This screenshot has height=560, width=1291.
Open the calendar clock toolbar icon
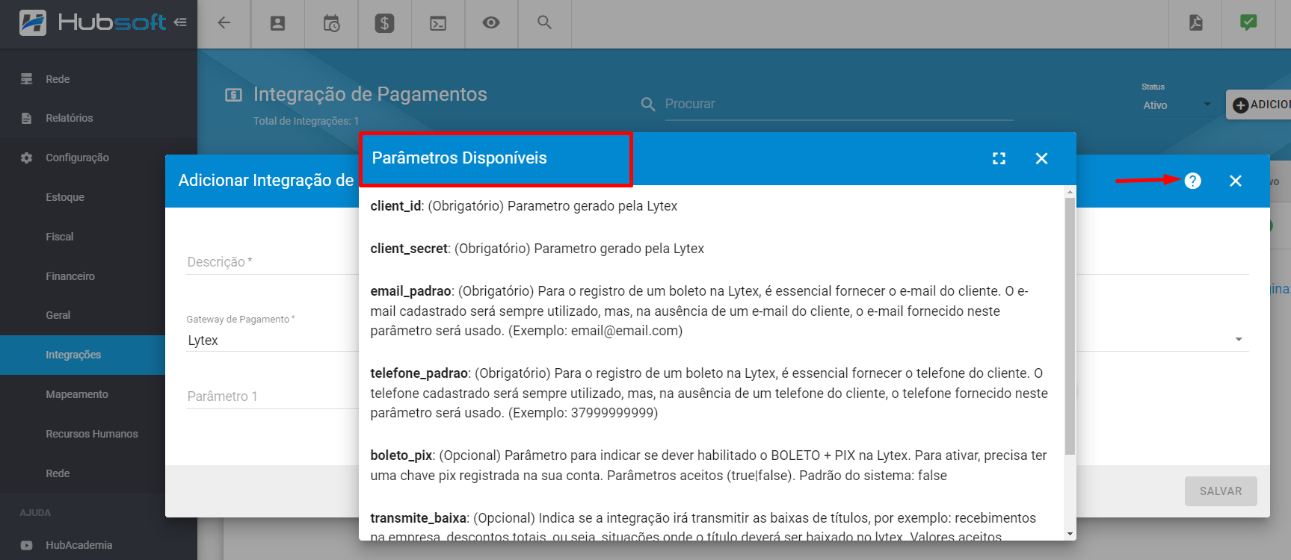[x=331, y=24]
